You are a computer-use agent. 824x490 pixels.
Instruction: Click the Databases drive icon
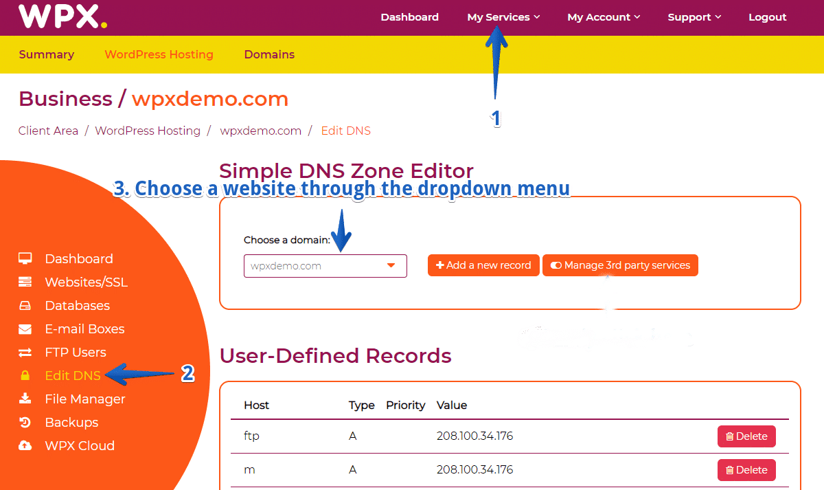pos(25,306)
